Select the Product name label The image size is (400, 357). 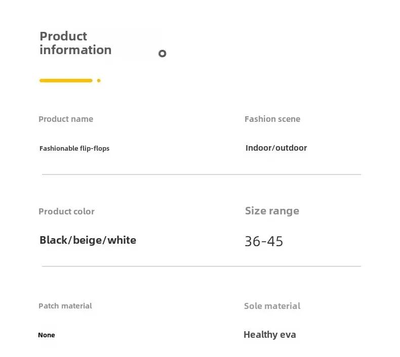tap(66, 119)
